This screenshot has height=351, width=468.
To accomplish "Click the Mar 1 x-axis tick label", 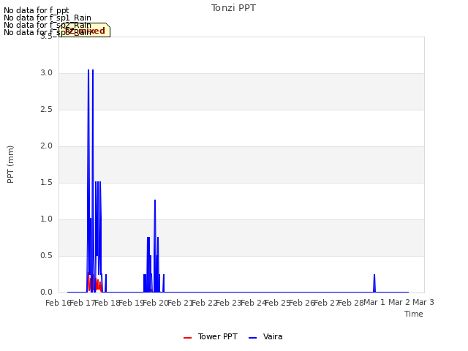I will [x=374, y=302].
